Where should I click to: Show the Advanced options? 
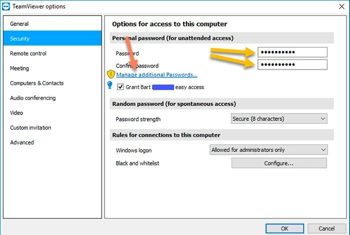pyautogui.click(x=22, y=142)
